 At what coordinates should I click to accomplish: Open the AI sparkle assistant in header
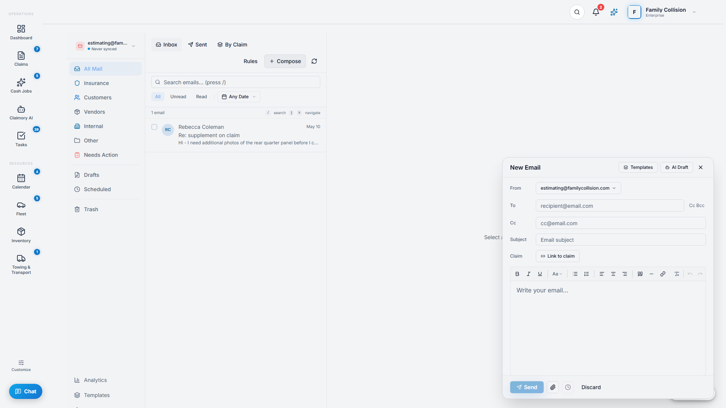(x=614, y=12)
